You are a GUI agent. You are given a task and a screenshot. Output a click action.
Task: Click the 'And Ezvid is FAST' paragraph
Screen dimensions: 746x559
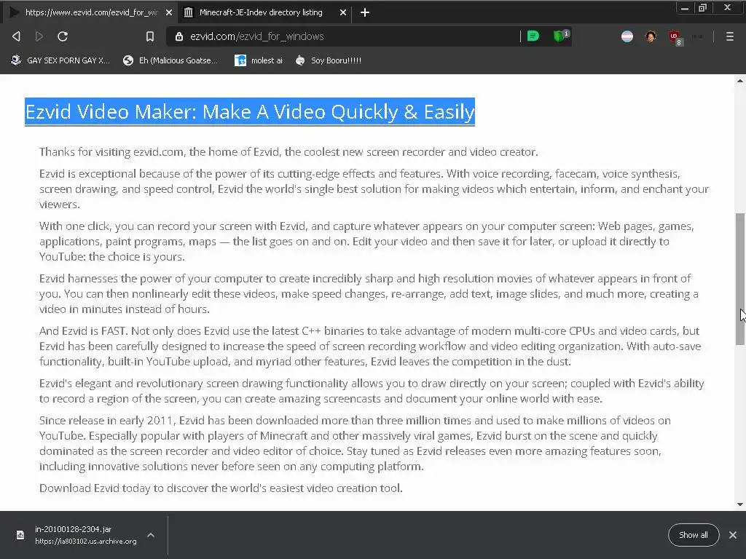(369, 346)
